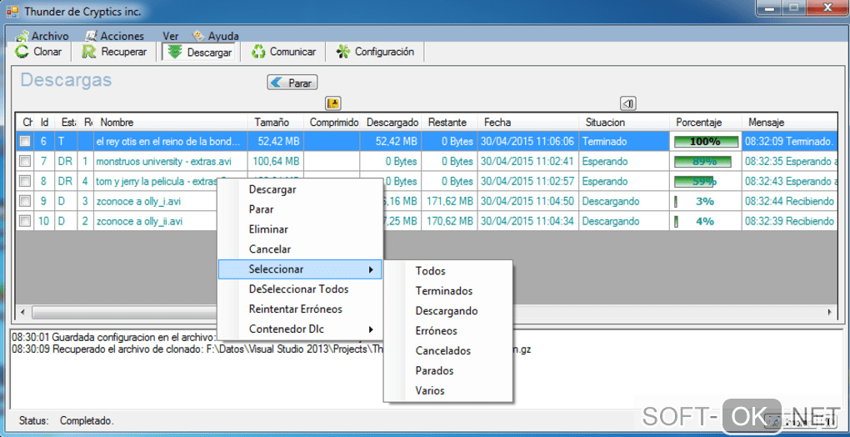850x437 pixels.
Task: Expand the Seleccionar submenu arrow
Action: point(371,269)
